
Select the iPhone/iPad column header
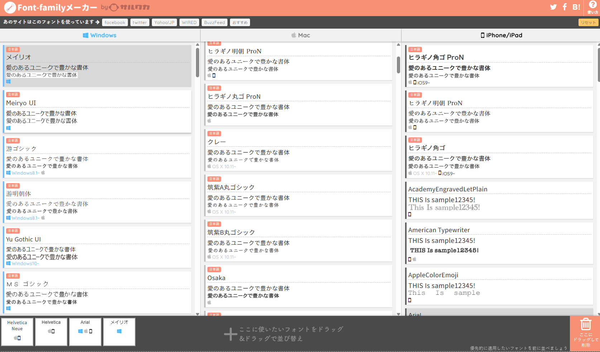click(501, 35)
